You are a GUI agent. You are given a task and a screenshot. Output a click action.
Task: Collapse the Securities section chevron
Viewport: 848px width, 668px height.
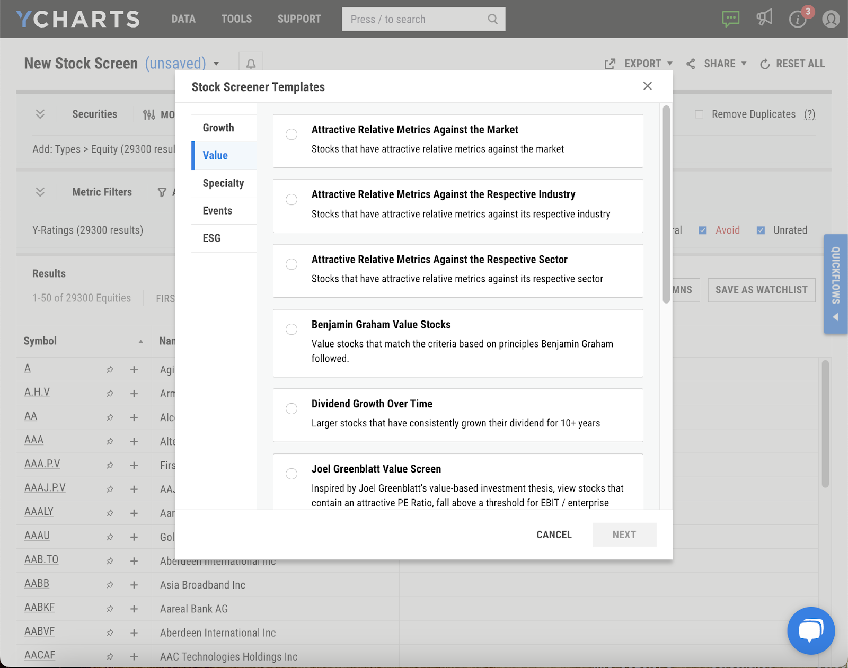[x=40, y=114]
